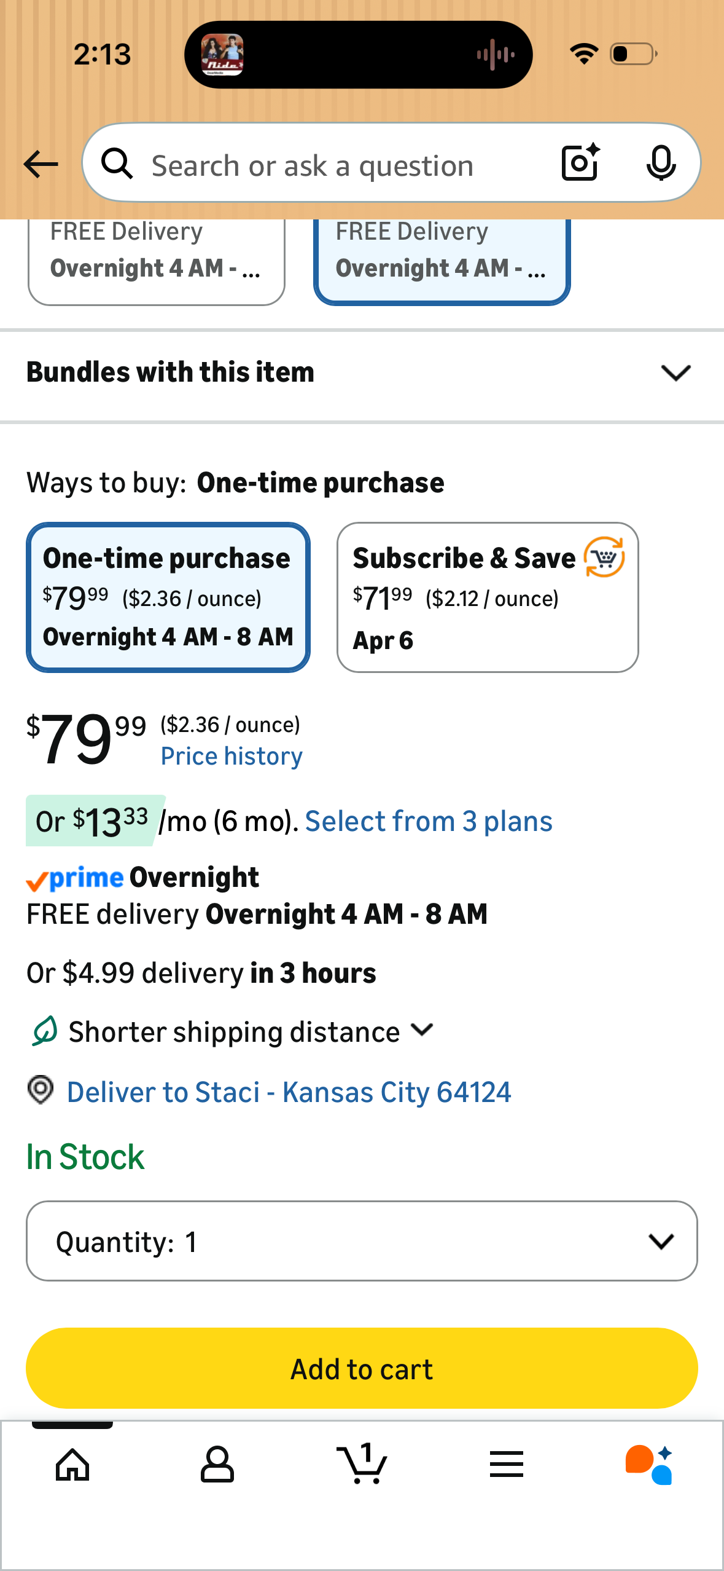Open camera lens search icon
724x1571 pixels.
(580, 163)
